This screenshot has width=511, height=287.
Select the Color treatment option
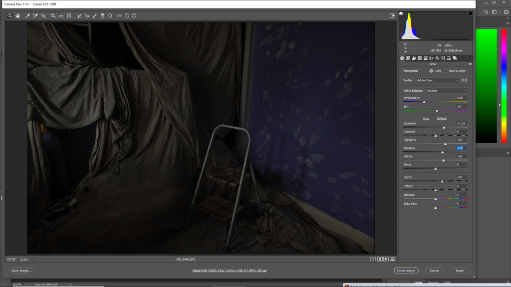pyautogui.click(x=432, y=71)
